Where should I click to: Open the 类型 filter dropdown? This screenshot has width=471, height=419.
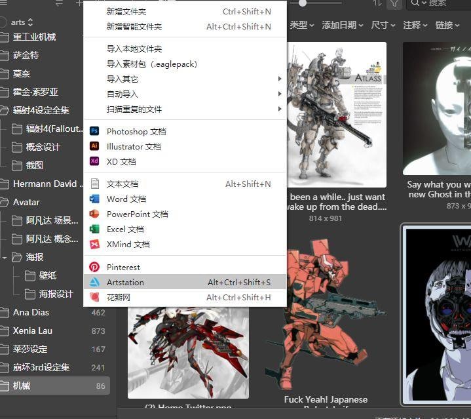pos(301,25)
